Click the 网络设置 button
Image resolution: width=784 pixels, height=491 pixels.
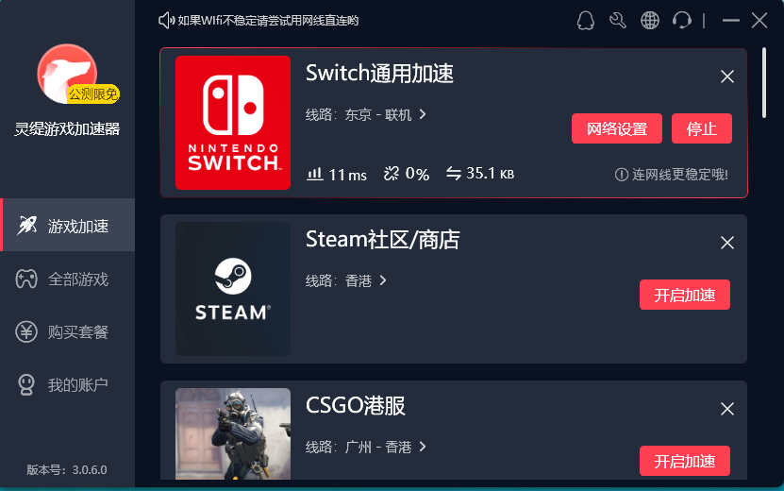617,128
